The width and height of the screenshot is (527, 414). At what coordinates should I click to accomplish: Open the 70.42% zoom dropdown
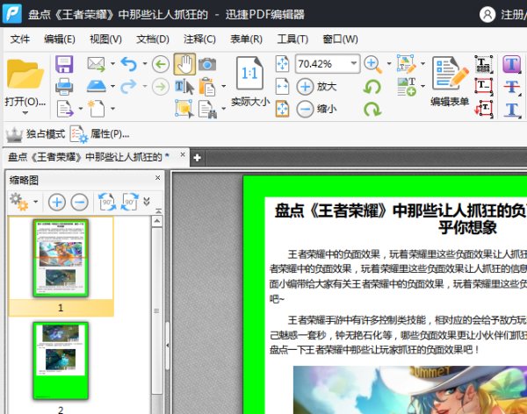353,63
